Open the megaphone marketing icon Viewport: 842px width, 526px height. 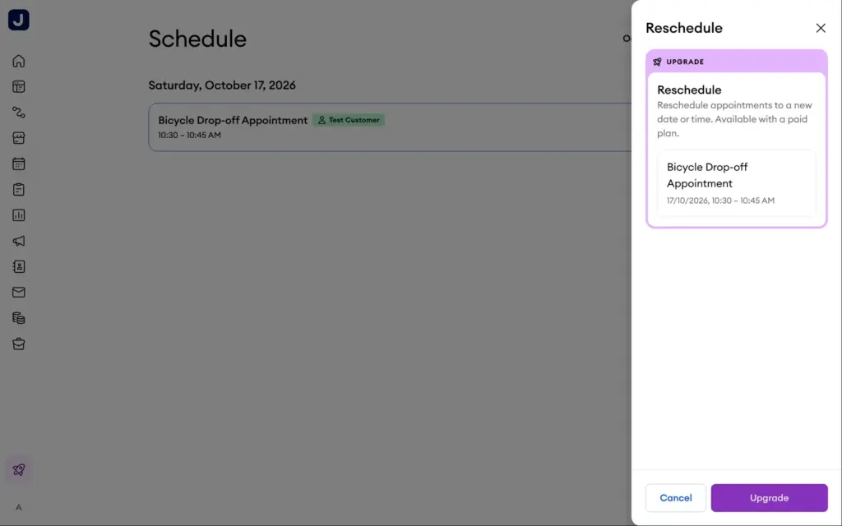pyautogui.click(x=19, y=241)
